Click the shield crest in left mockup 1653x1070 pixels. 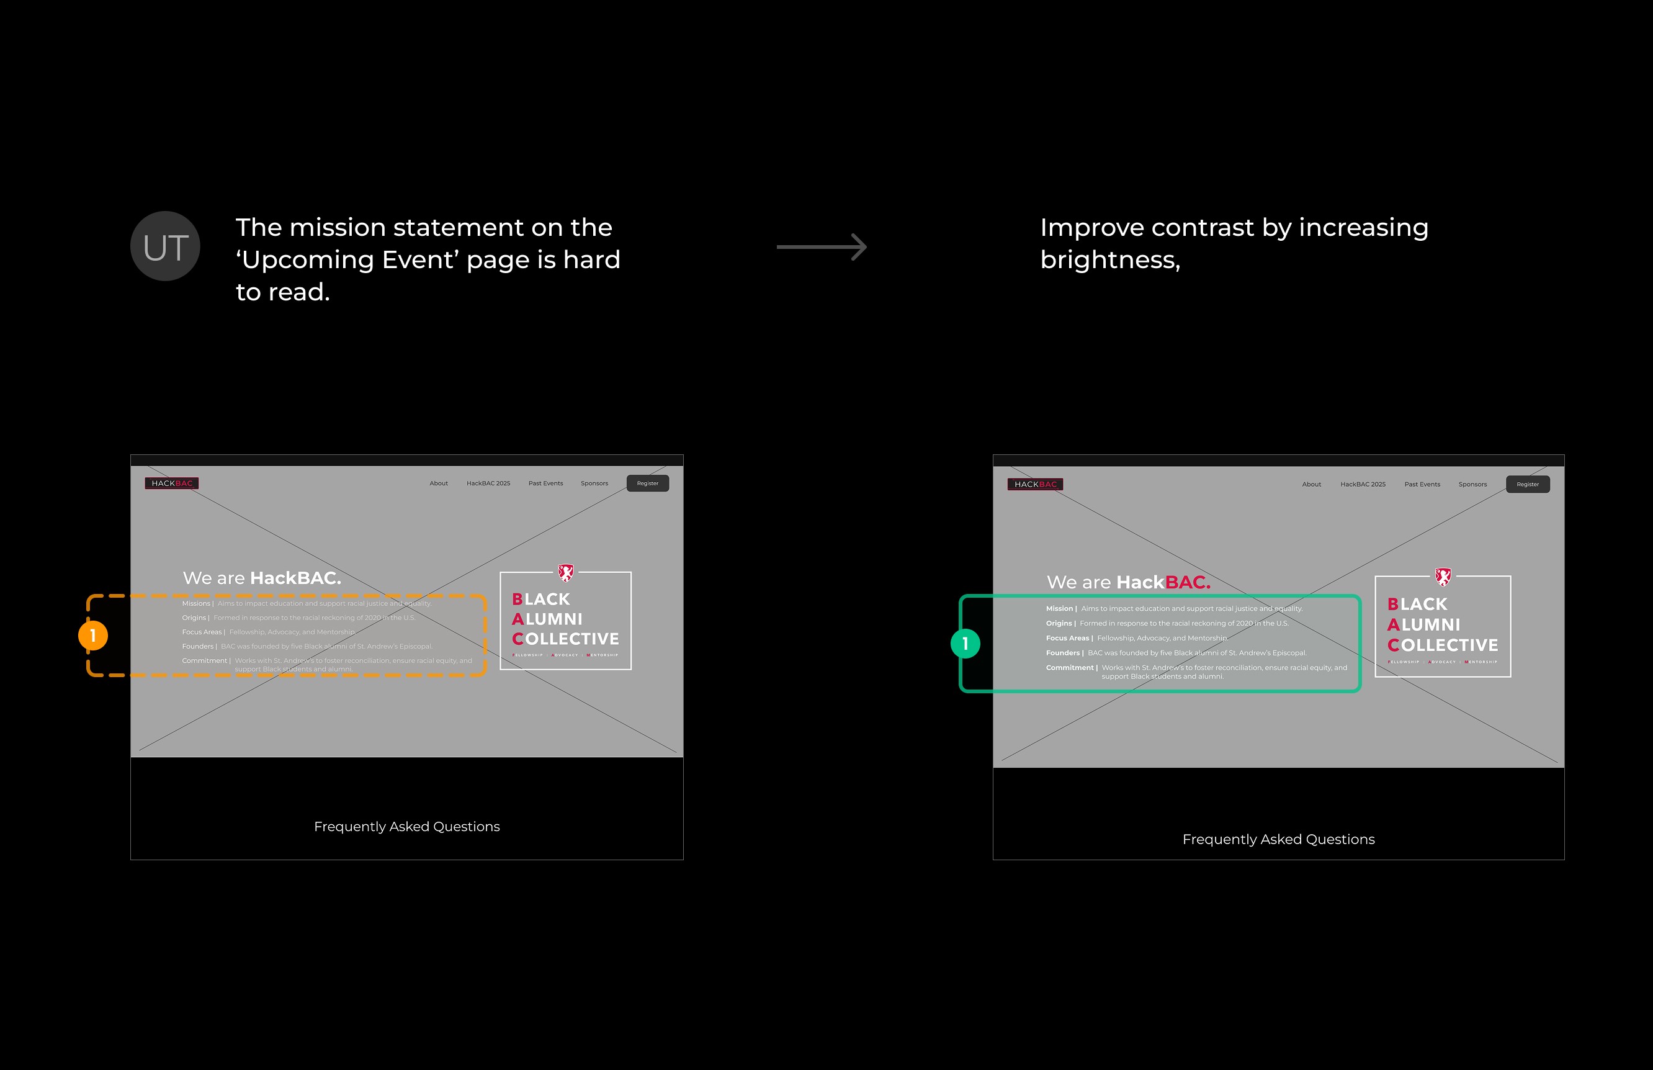566,573
